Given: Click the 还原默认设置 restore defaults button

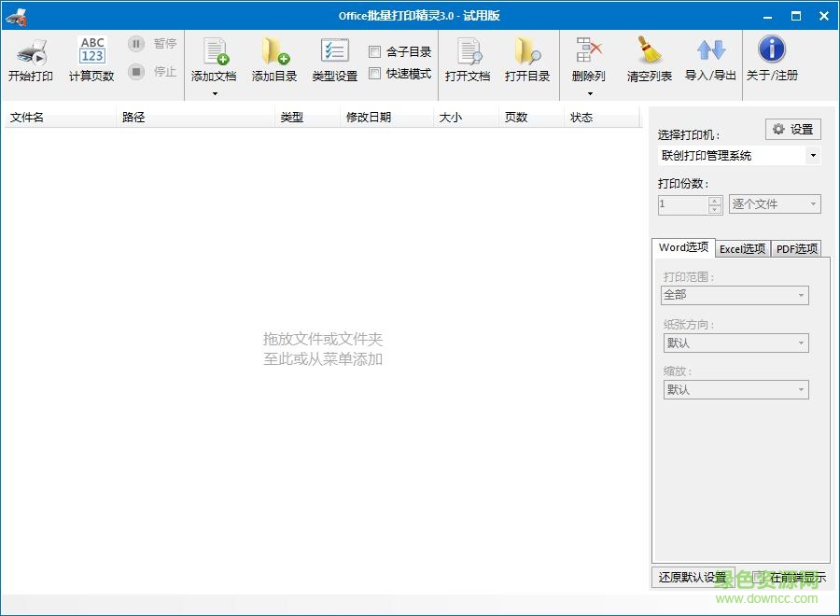Looking at the screenshot, I should 693,578.
